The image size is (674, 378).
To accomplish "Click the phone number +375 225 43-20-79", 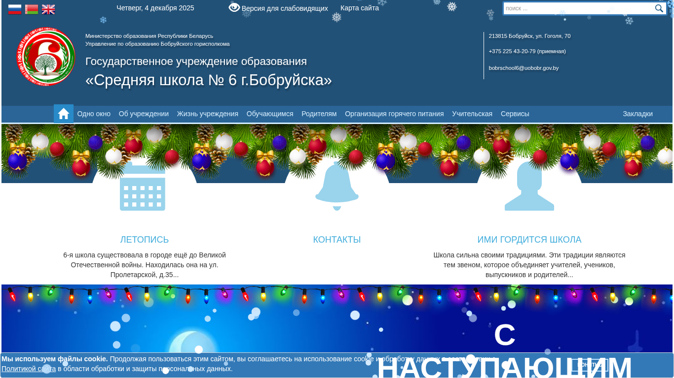I will (527, 51).
